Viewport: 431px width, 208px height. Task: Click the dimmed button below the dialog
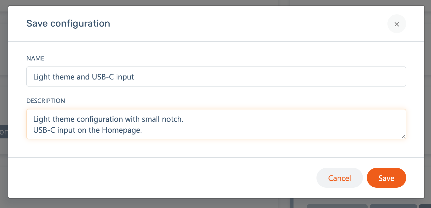[337, 206]
